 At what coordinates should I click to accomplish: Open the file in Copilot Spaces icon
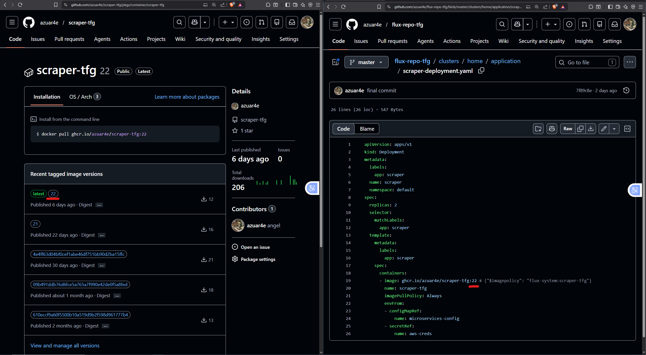tap(538, 129)
